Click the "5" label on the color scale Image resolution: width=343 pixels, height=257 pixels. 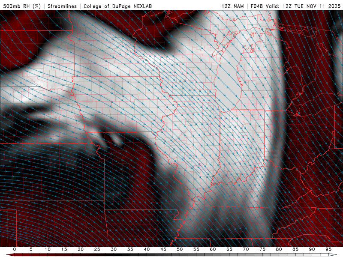pos(31,249)
